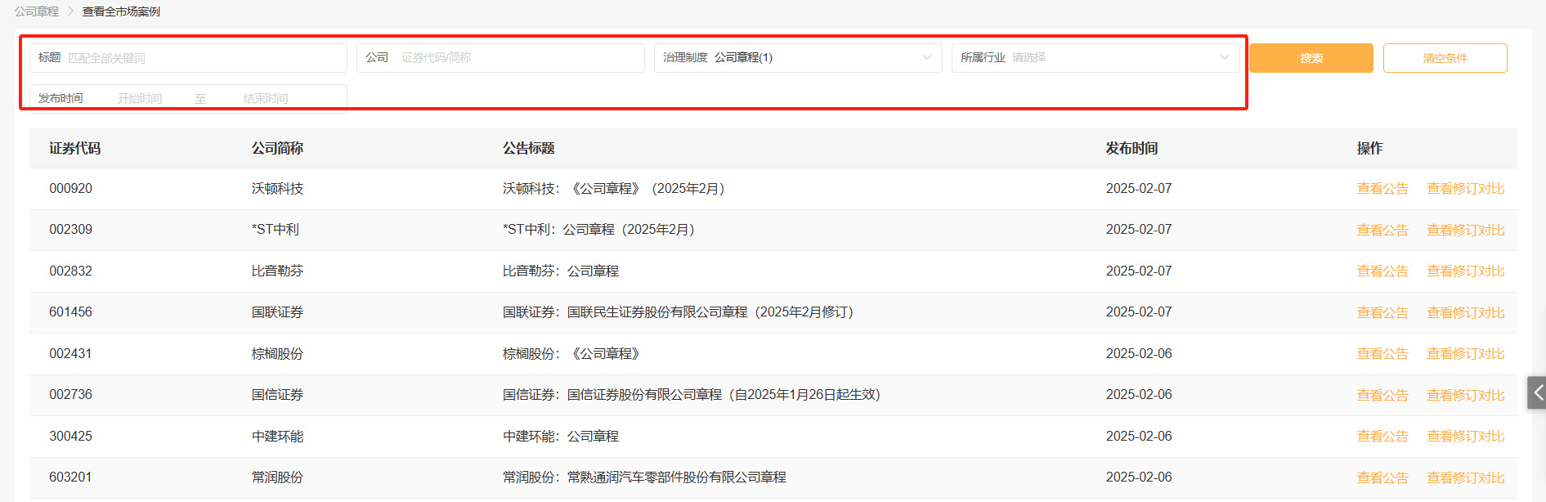Click the 公司简称 column header
This screenshot has height=502, width=1546.
[x=277, y=148]
